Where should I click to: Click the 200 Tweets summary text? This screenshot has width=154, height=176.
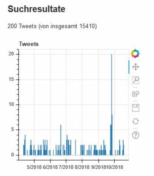click(52, 26)
